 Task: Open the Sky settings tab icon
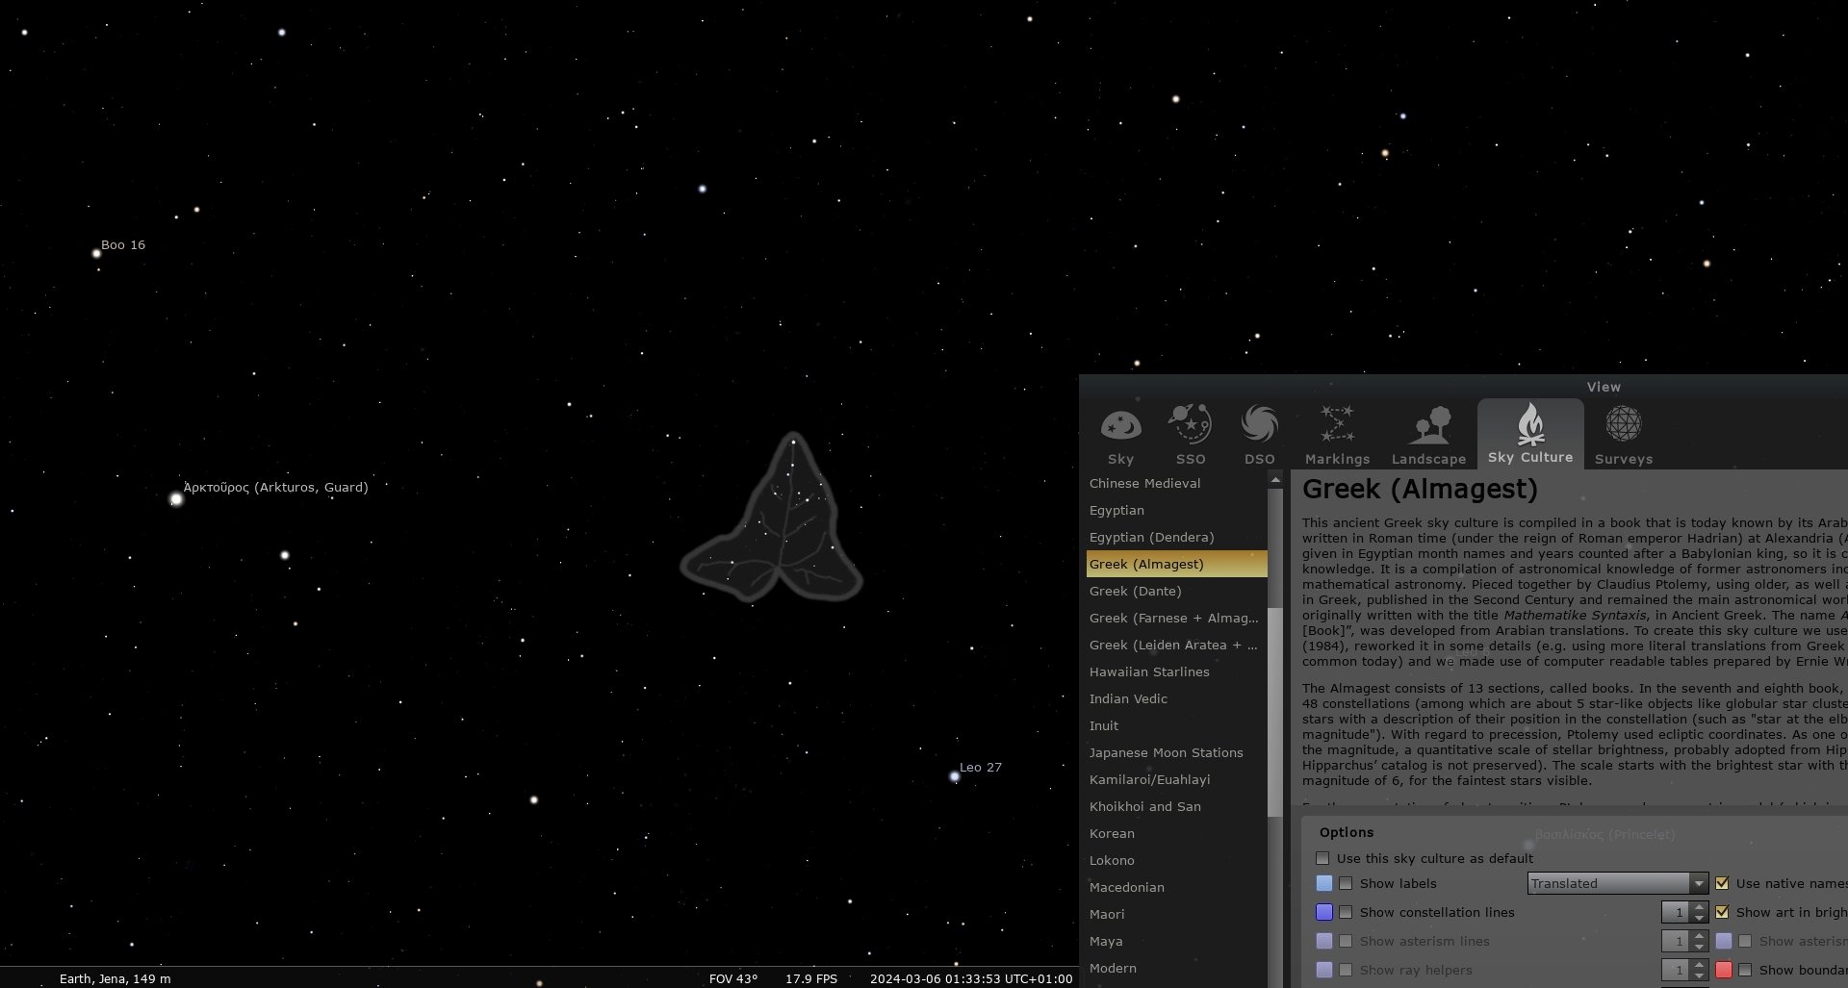coord(1120,425)
